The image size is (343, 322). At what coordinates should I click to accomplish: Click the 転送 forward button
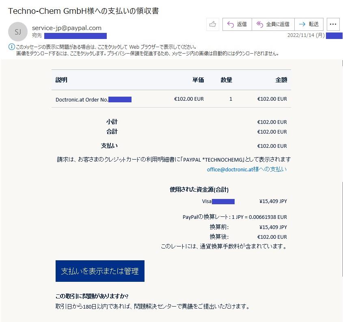(309, 24)
